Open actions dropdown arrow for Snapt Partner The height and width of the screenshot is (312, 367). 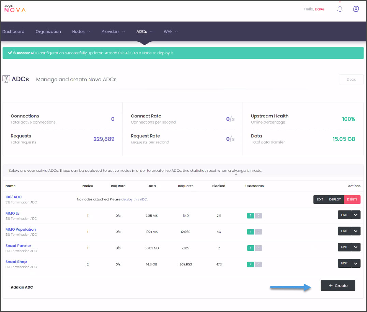(356, 247)
